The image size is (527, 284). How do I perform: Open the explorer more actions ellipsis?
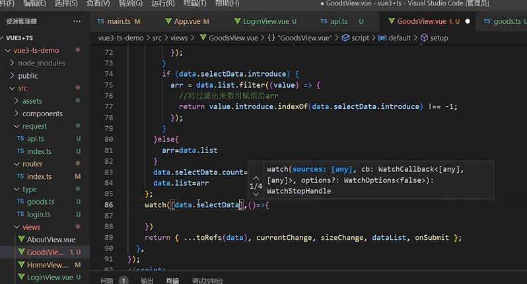77,21
